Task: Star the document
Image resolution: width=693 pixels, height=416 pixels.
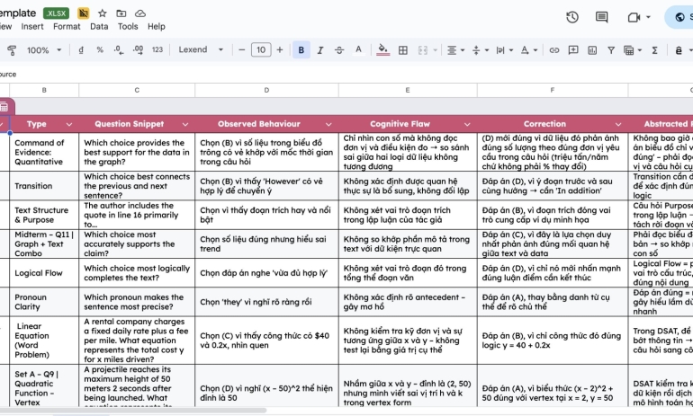Action: (102, 13)
